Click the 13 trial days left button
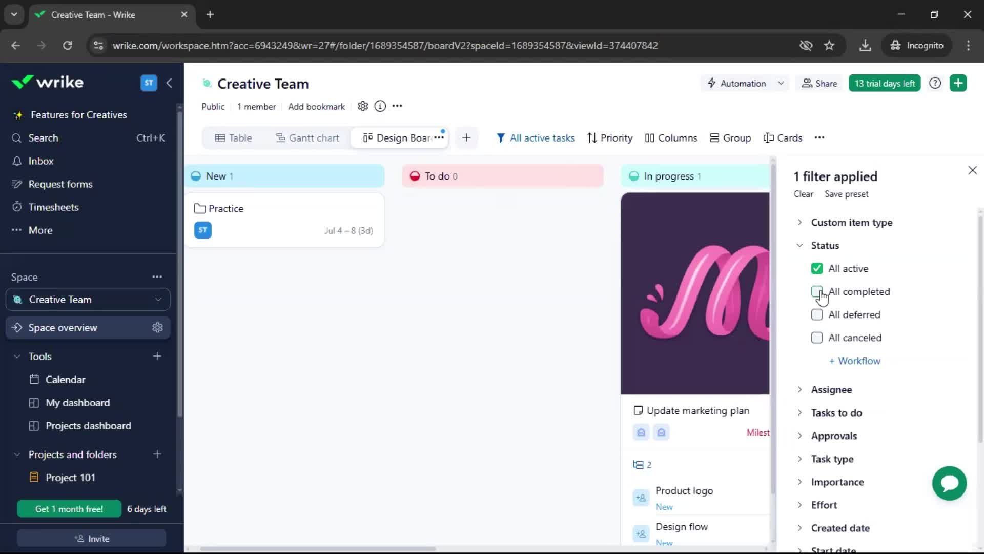Viewport: 984px width, 554px height. pyautogui.click(x=885, y=83)
